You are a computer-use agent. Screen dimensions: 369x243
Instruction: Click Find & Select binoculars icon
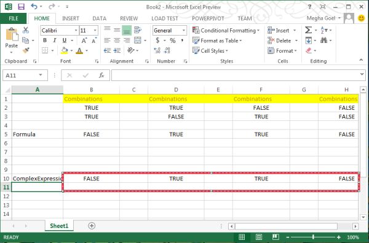point(324,40)
